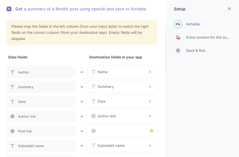Click the Save & Run checkmark icon
The height and width of the screenshot is (157, 239).
(178, 50)
